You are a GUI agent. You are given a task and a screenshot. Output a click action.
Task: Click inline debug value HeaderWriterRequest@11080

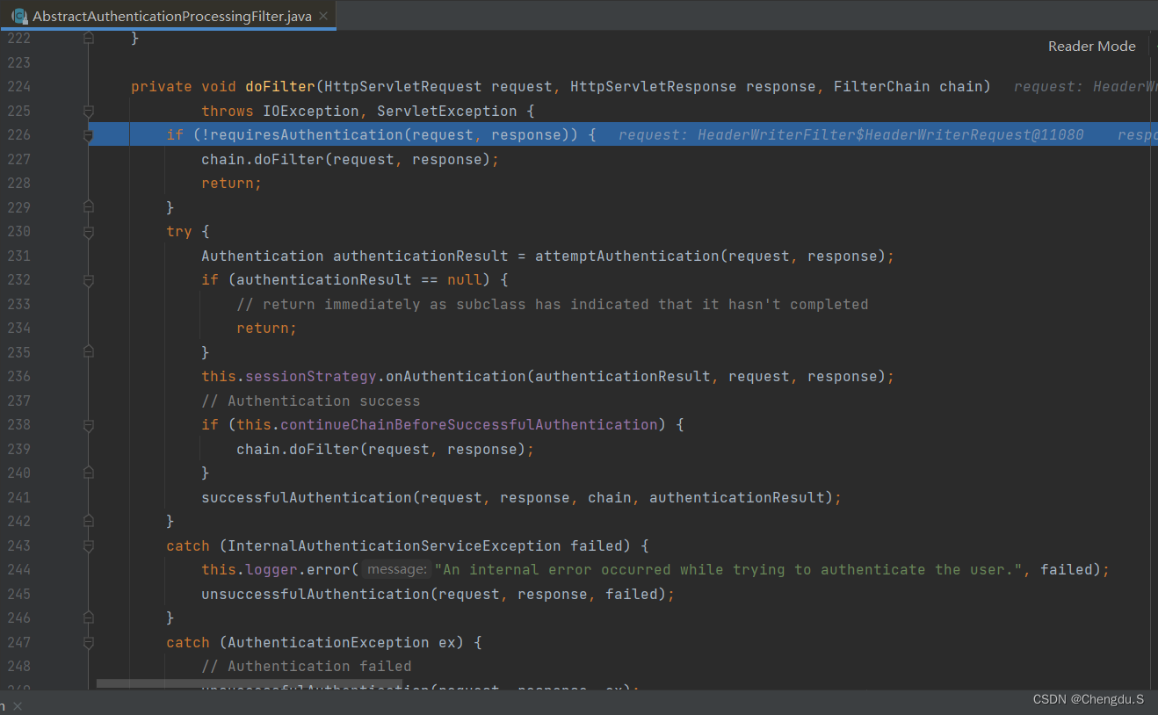[x=891, y=134]
